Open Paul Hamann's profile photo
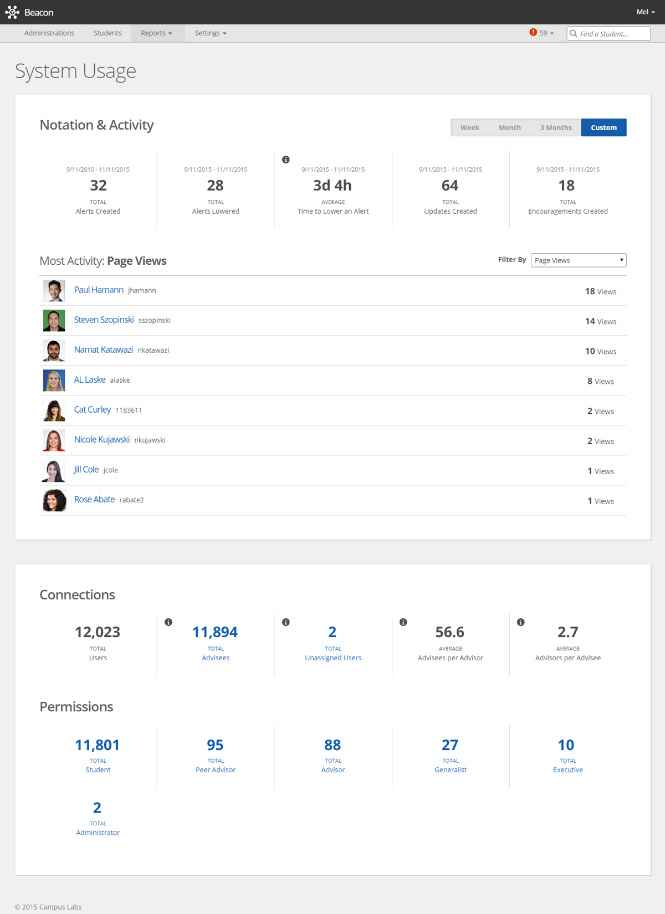This screenshot has width=665, height=914. [x=54, y=291]
